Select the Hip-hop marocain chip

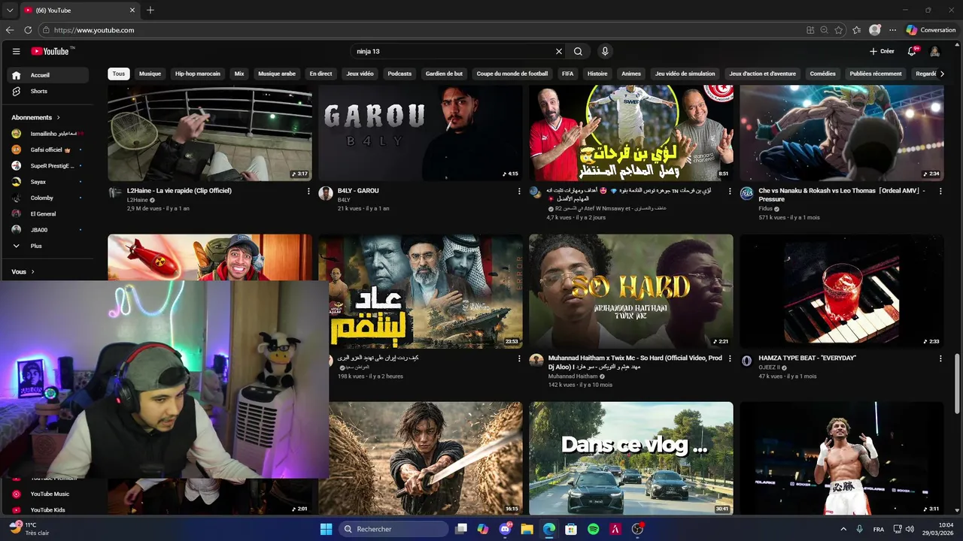pos(198,74)
